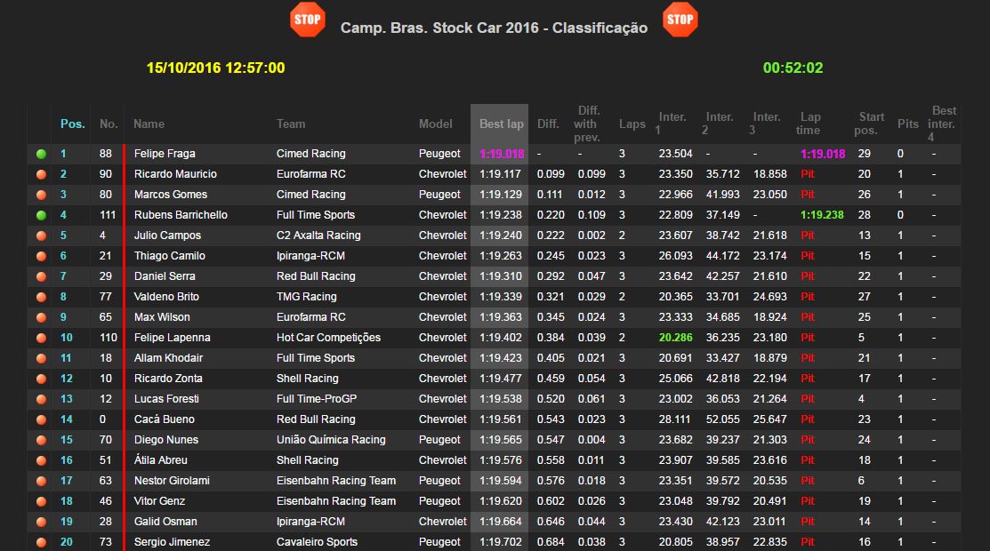
Task: Sort by the Best lap column header
Action: (x=502, y=124)
